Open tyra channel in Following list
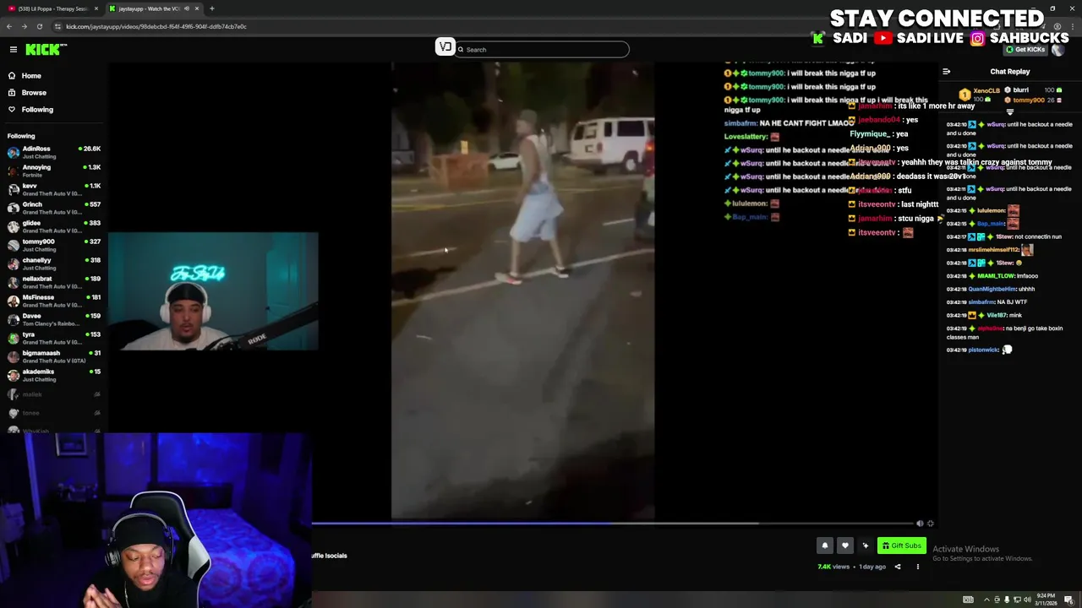1082x608 pixels. [x=52, y=338]
